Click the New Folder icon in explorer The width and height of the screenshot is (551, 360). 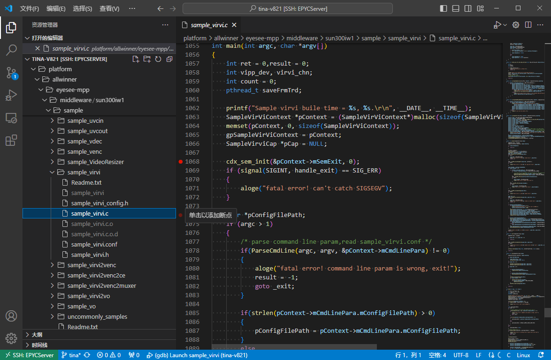click(x=147, y=59)
